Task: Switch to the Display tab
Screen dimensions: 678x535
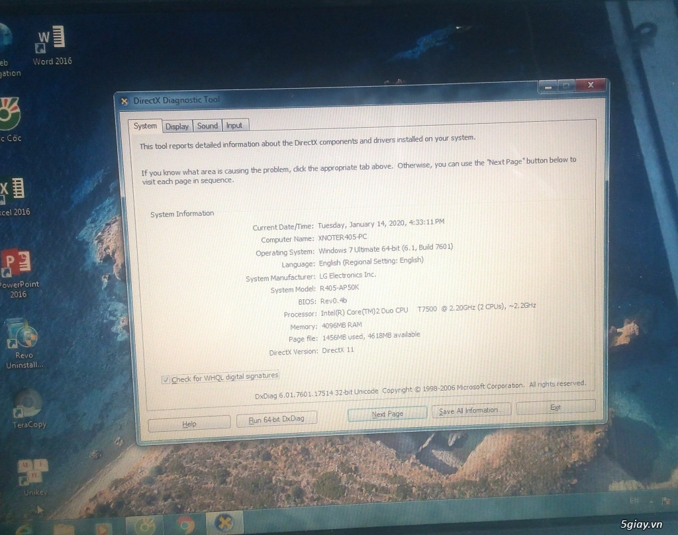Action: coord(177,126)
